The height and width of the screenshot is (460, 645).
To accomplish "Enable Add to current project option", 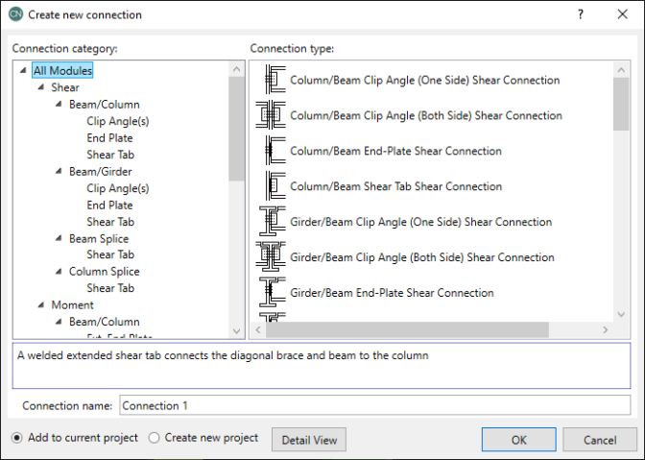I will pyautogui.click(x=17, y=438).
